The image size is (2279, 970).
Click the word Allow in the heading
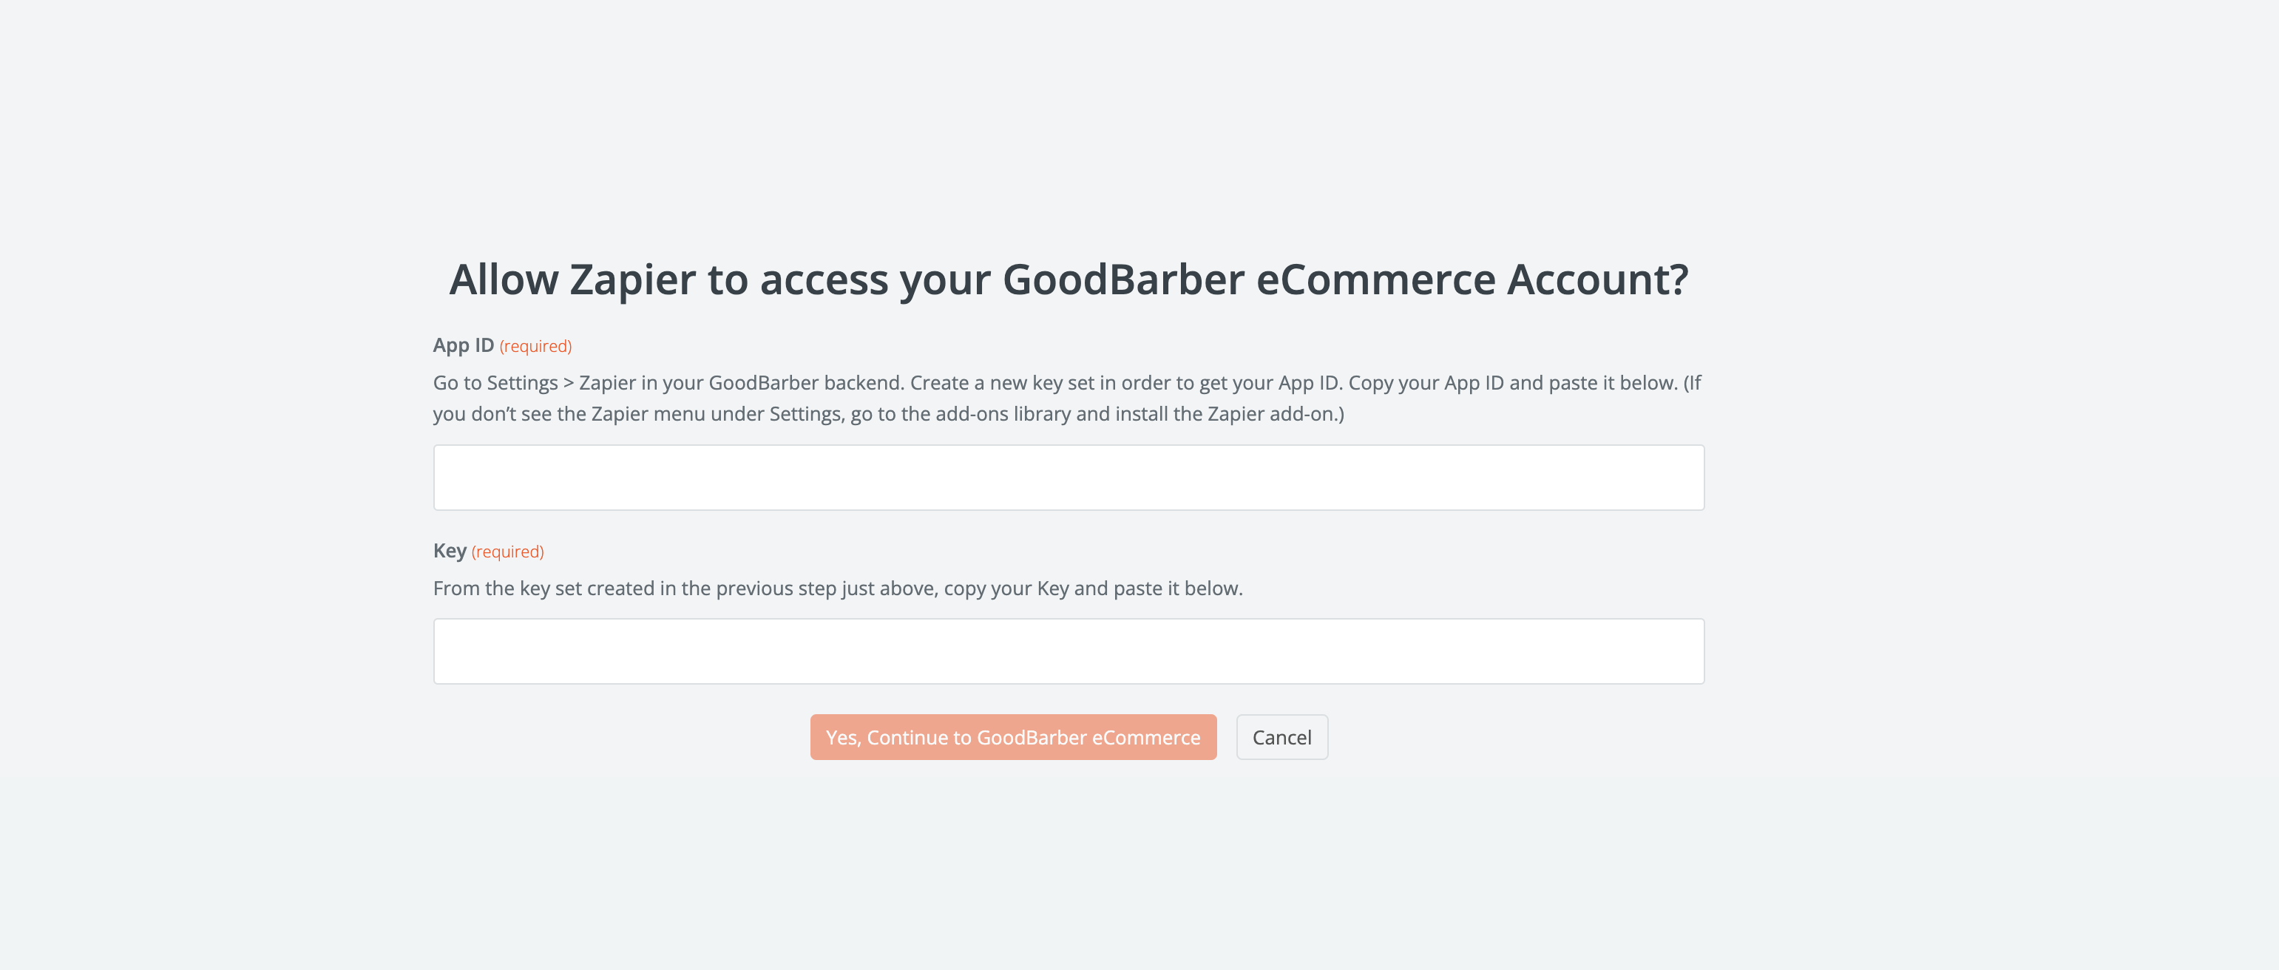pos(504,280)
